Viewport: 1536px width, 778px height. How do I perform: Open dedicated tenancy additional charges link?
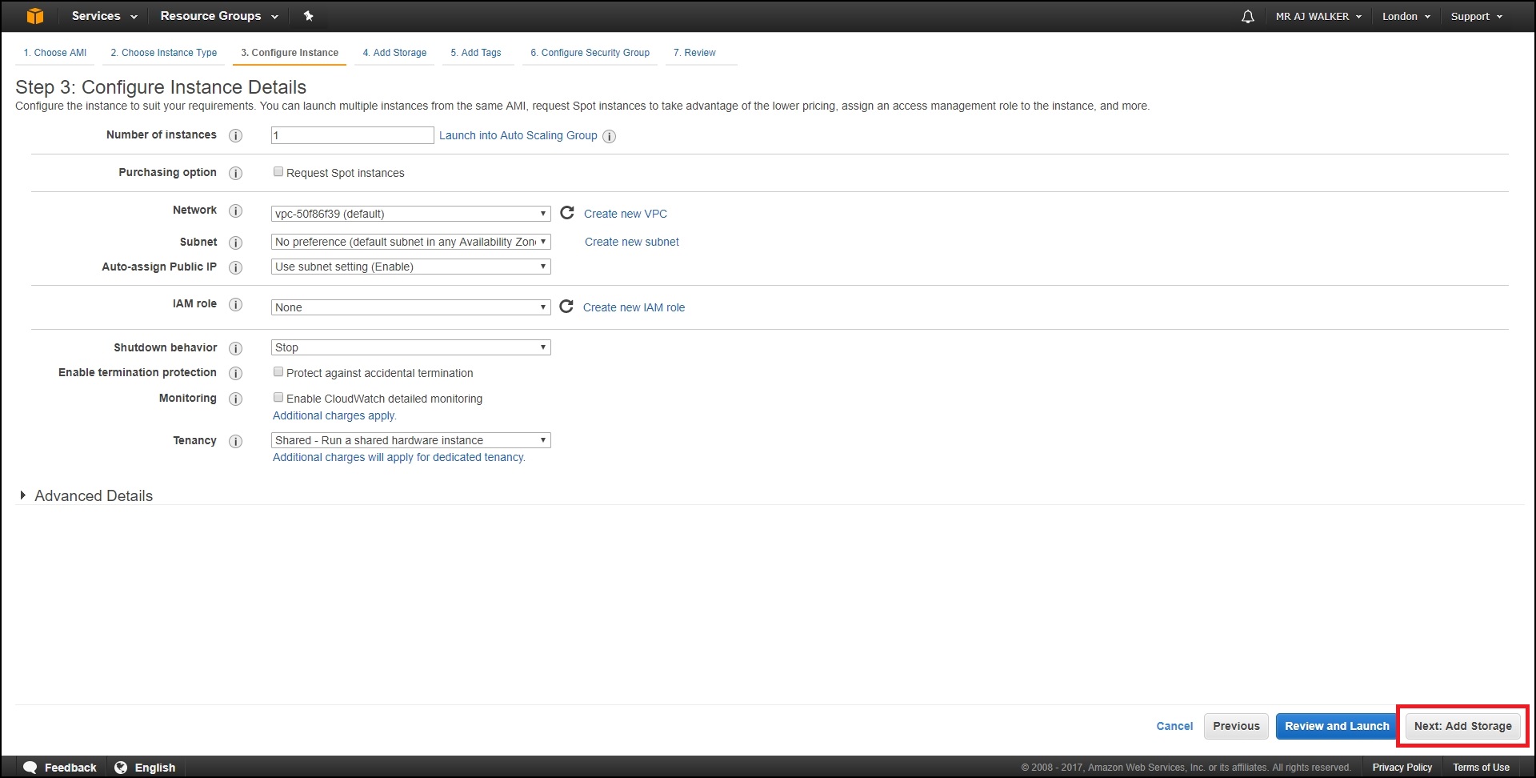pos(399,457)
